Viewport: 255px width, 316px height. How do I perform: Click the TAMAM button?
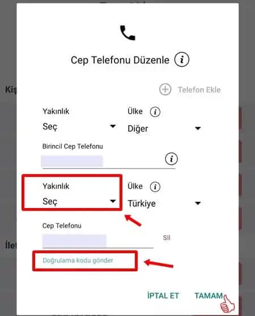tap(209, 296)
